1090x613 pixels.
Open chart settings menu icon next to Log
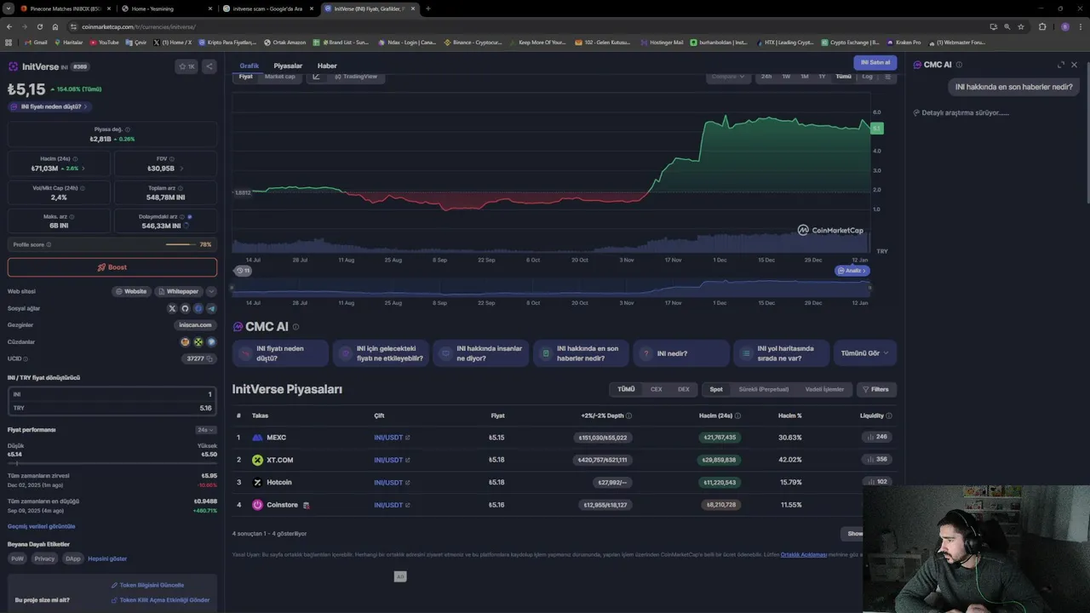pos(887,77)
